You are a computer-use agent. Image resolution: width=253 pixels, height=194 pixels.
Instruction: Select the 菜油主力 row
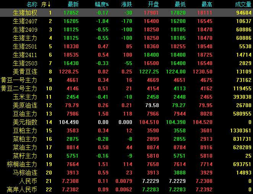[126, 147]
